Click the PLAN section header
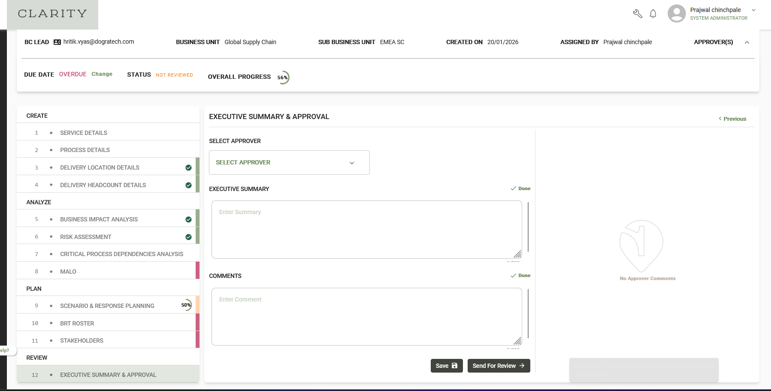Screen dimensions: 771x391 tap(34, 289)
